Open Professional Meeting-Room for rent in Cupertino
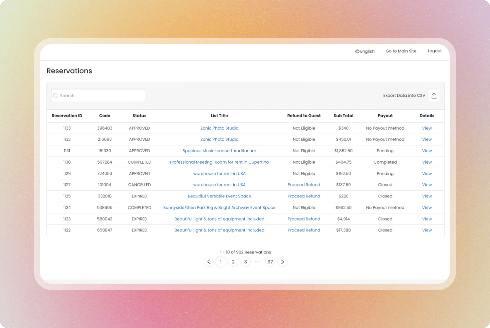Image resolution: width=490 pixels, height=328 pixels. pos(219,162)
